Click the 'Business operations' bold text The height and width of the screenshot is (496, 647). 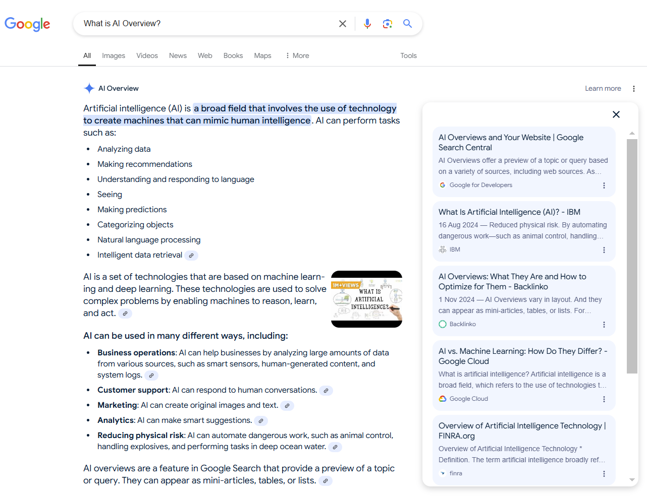pyautogui.click(x=136, y=353)
